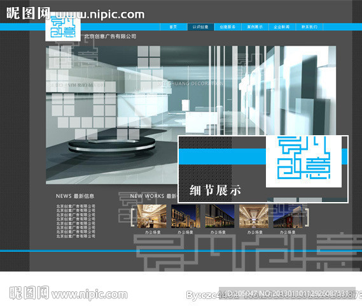Click the NEWS 最新信息 section heading

[x=75, y=196]
